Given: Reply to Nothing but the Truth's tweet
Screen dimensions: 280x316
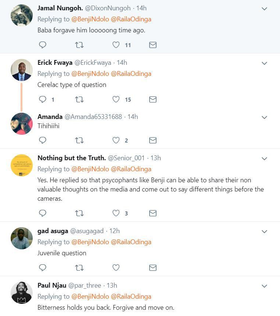Looking at the screenshot, I should pyautogui.click(x=43, y=213).
